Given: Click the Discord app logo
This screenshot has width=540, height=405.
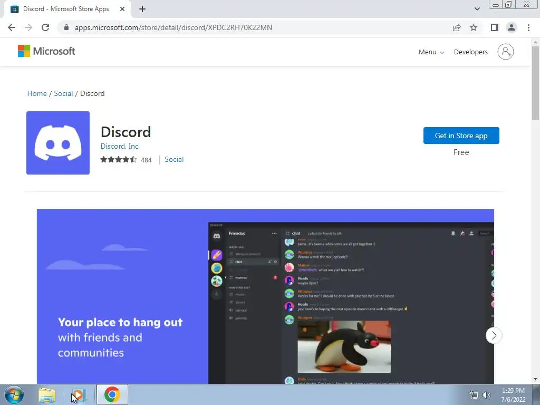Looking at the screenshot, I should tap(58, 142).
